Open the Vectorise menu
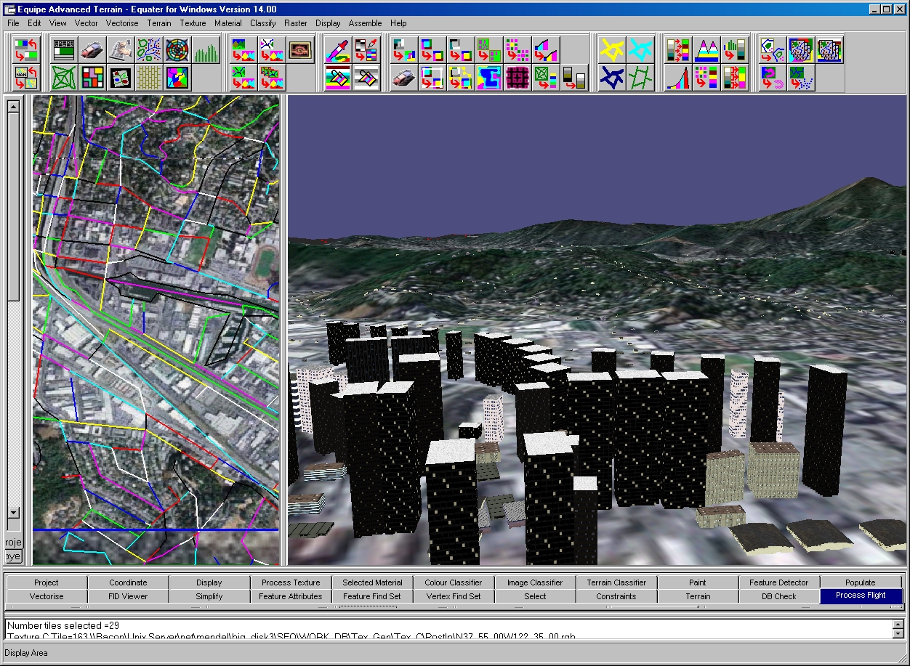The width and height of the screenshot is (910, 666). (121, 23)
